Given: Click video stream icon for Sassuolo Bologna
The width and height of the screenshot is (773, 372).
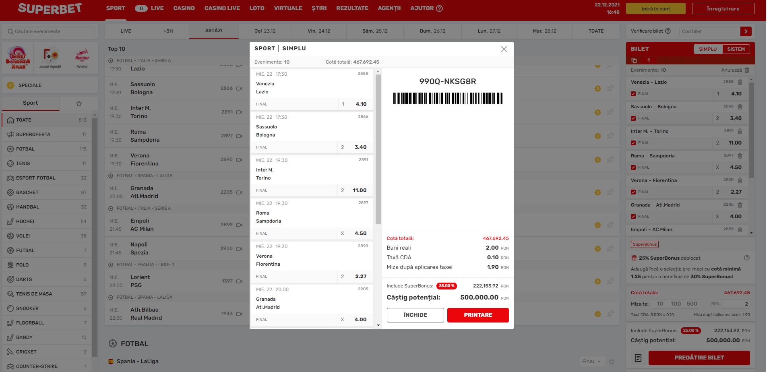Looking at the screenshot, I should coord(239,89).
